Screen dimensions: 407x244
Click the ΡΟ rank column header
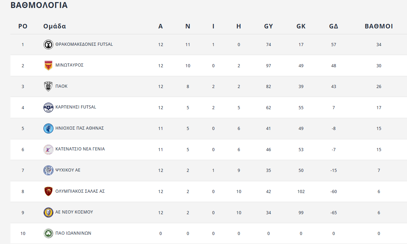[x=23, y=26]
